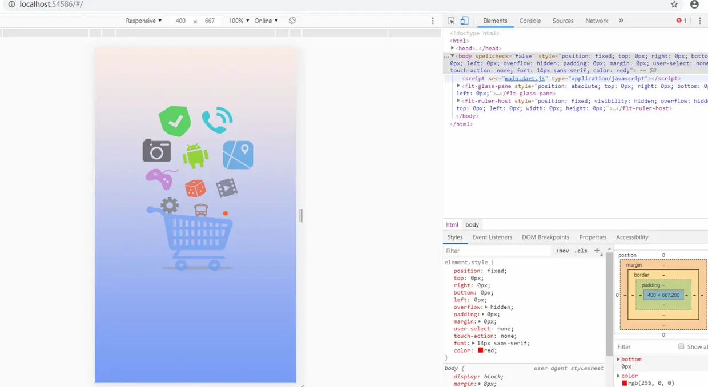
Task: Click the gray video film icon
Action: (x=227, y=187)
